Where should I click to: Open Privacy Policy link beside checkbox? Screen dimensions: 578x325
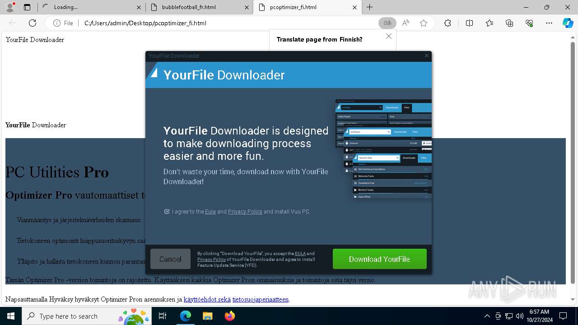point(245,211)
